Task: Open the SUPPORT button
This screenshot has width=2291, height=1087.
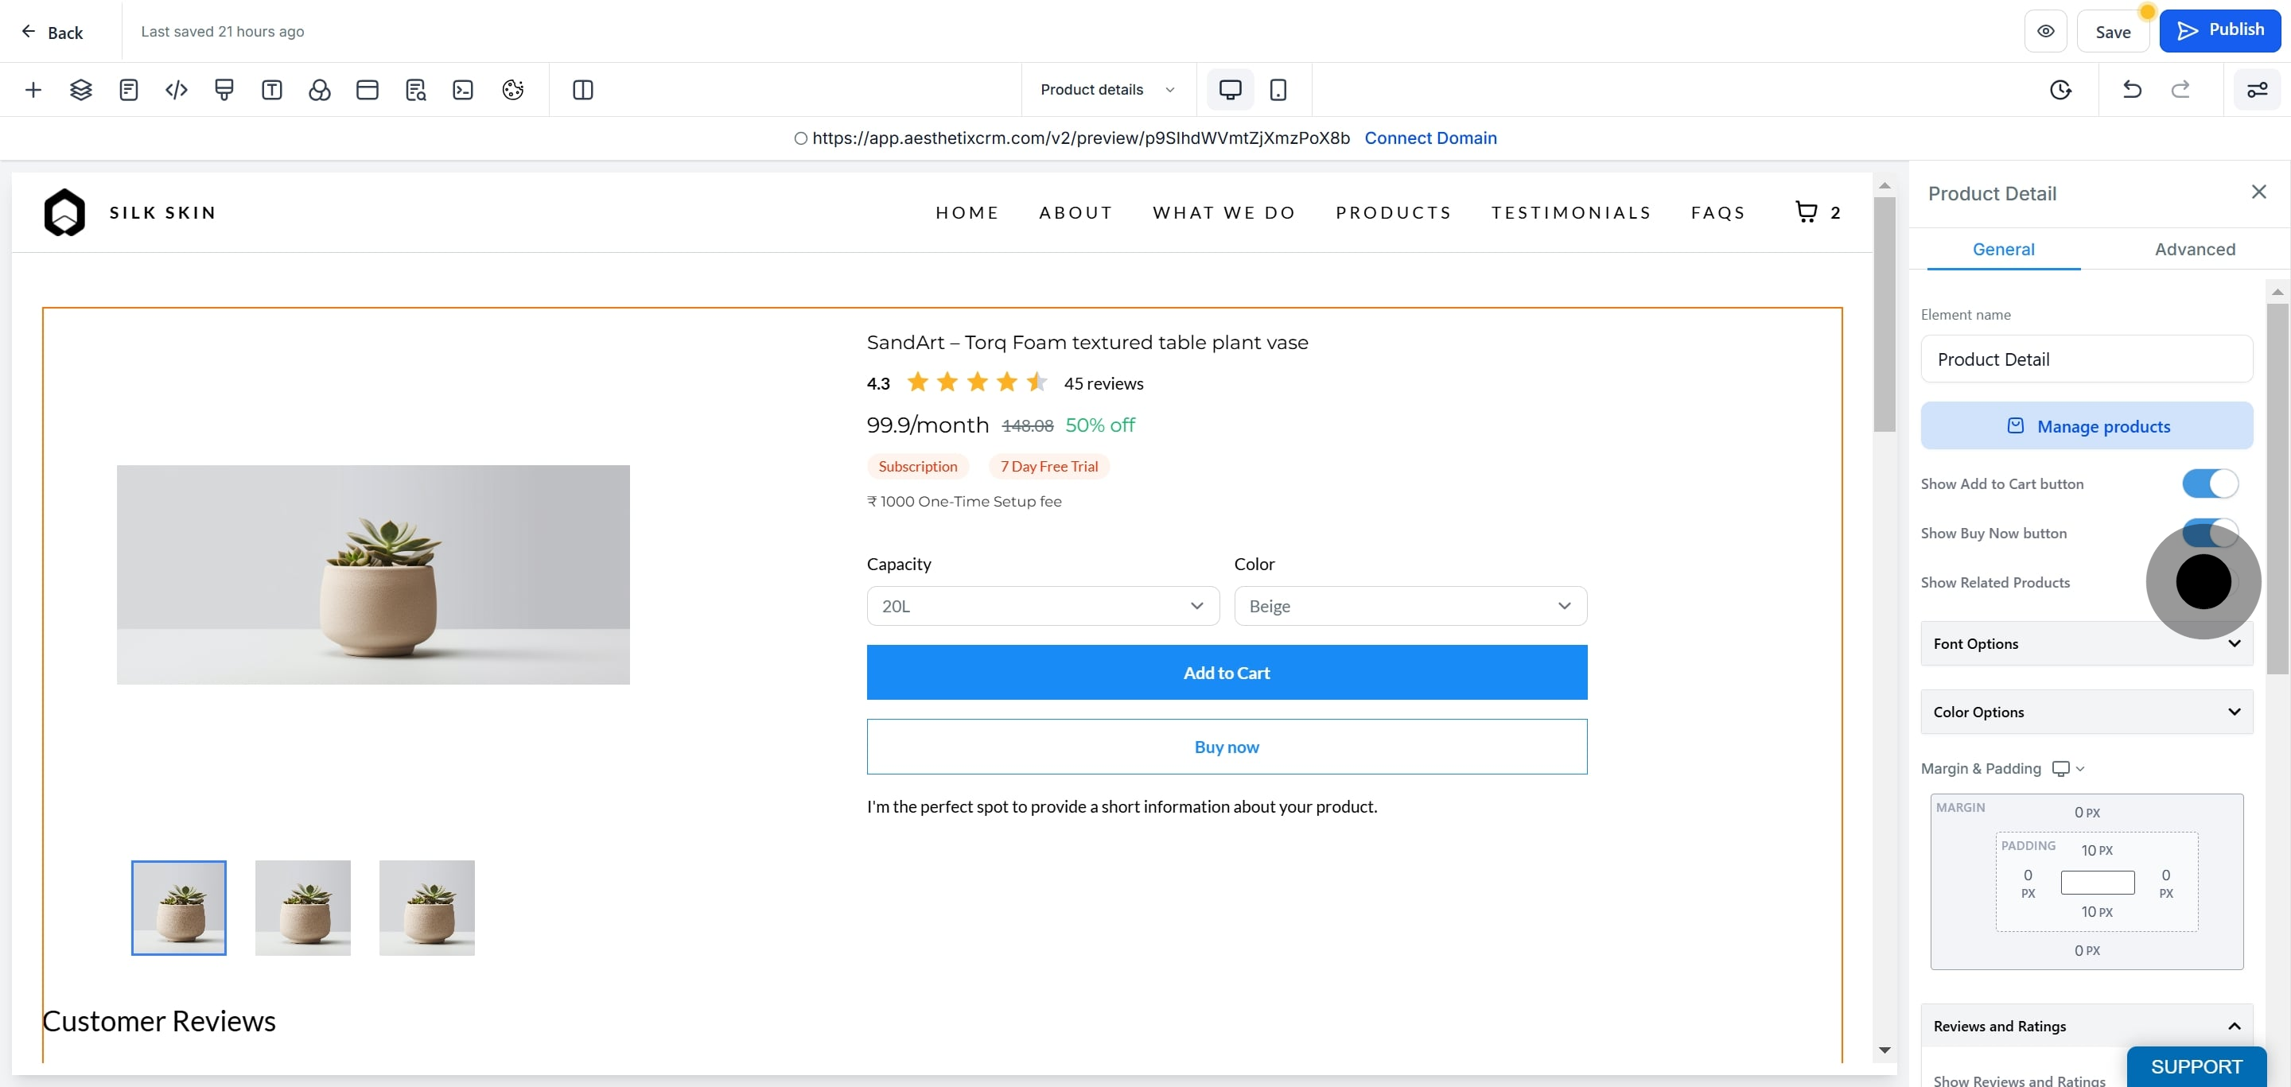Action: (2196, 1066)
